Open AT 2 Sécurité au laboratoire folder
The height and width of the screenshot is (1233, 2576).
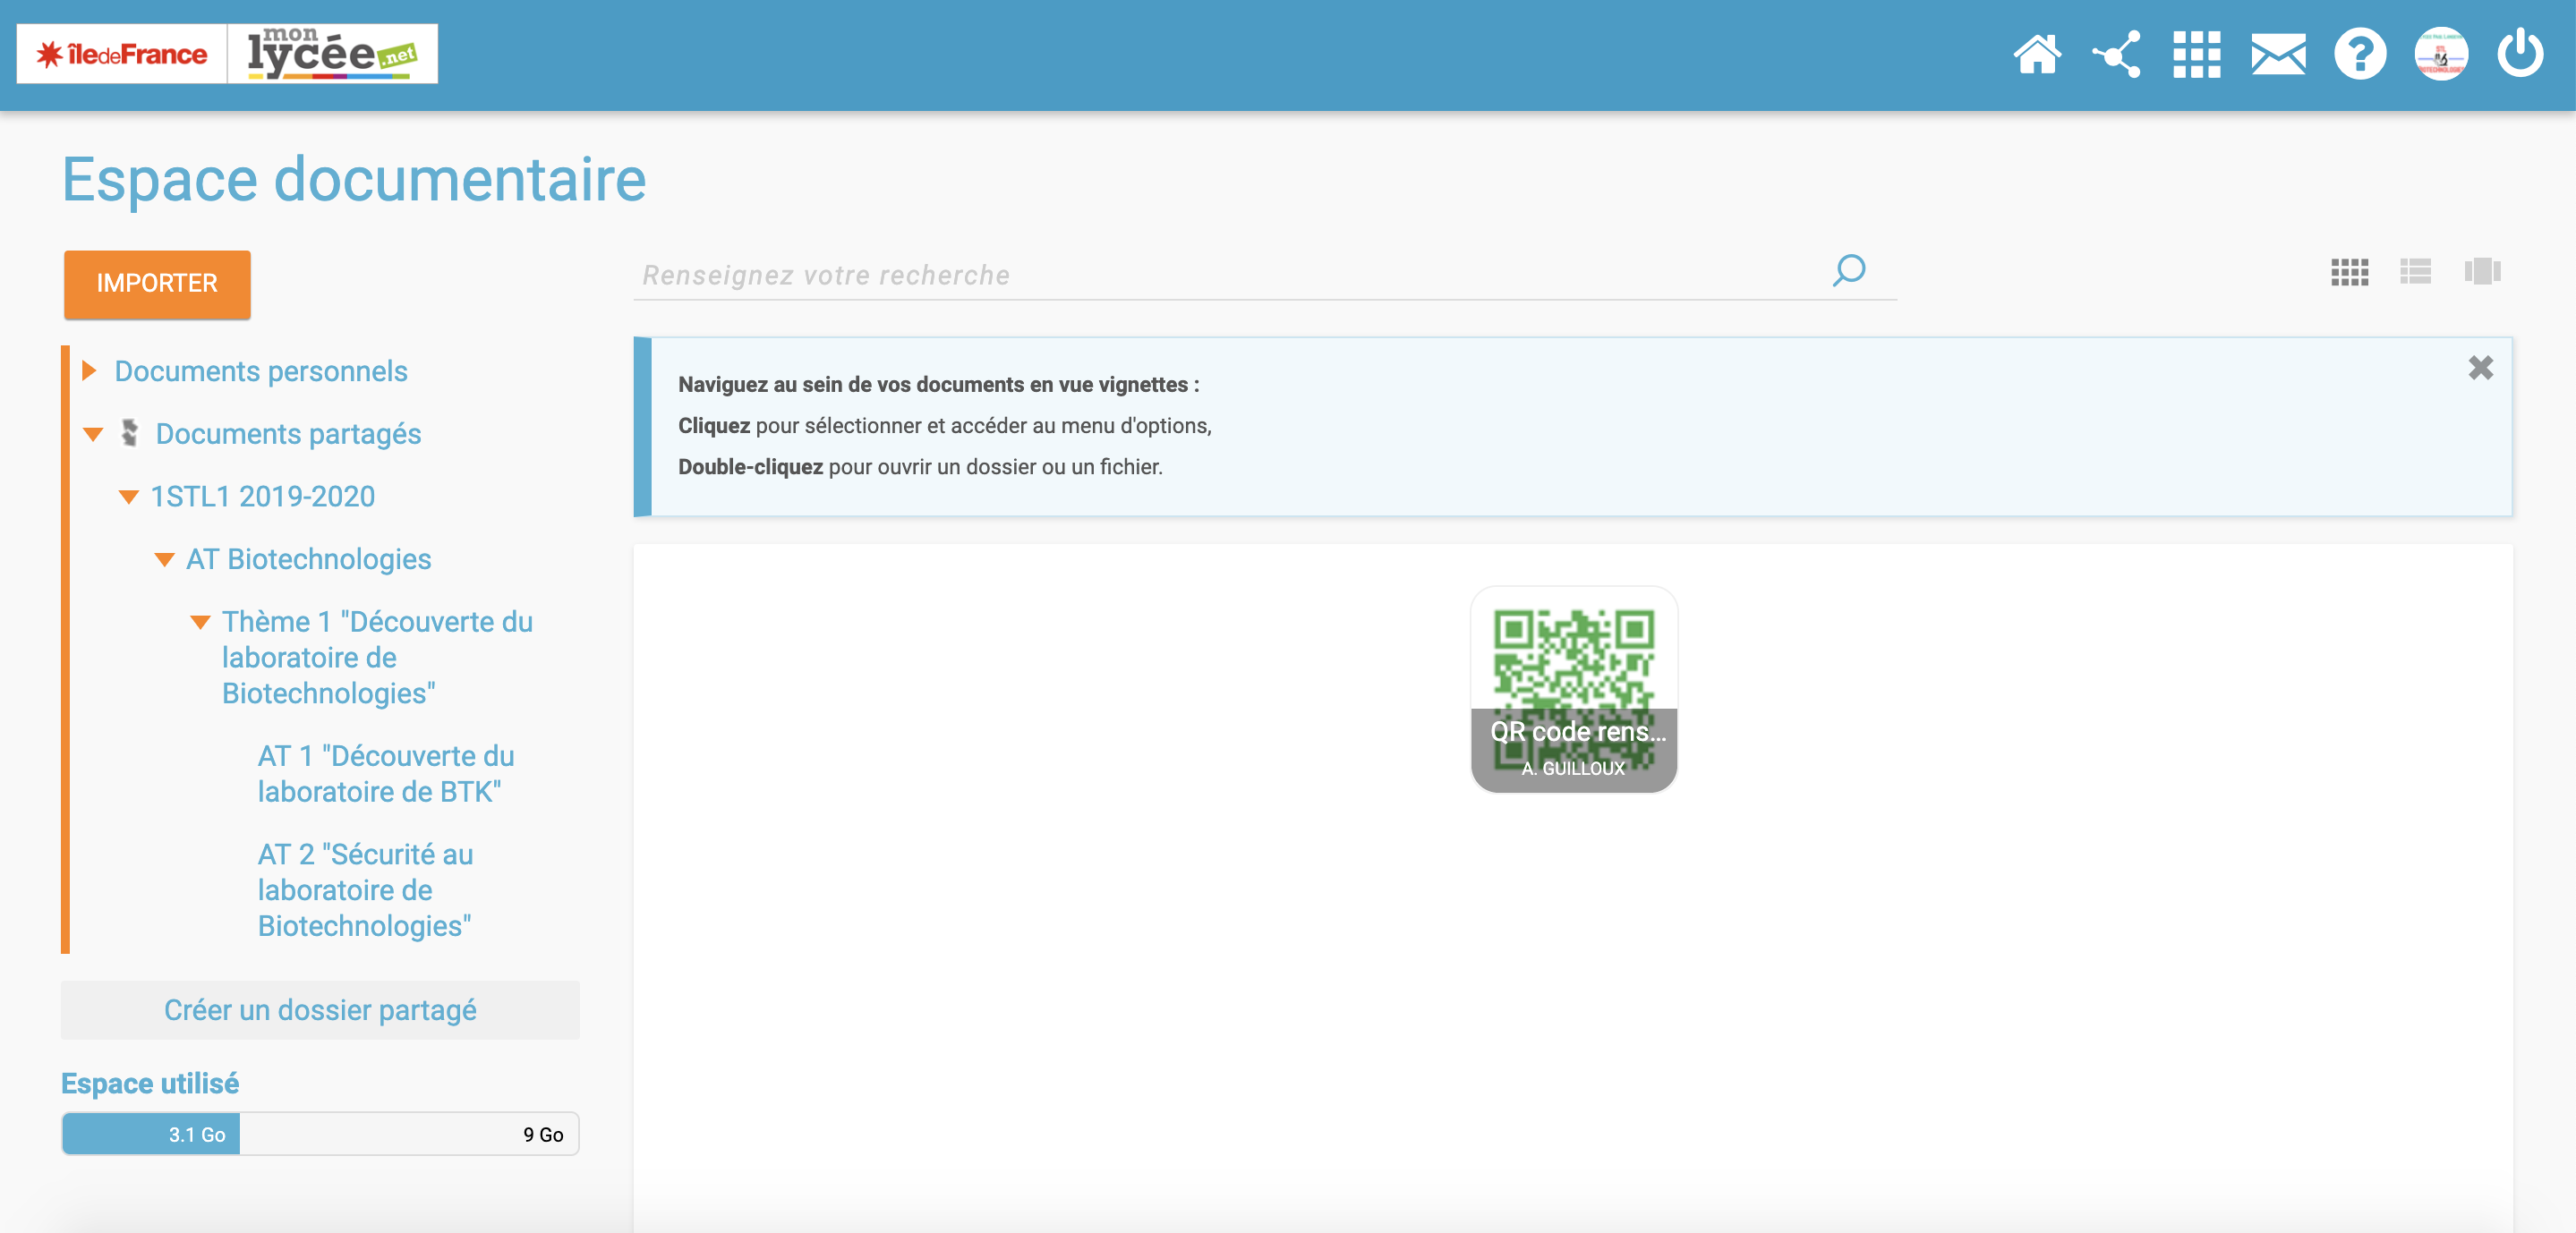[x=365, y=890]
